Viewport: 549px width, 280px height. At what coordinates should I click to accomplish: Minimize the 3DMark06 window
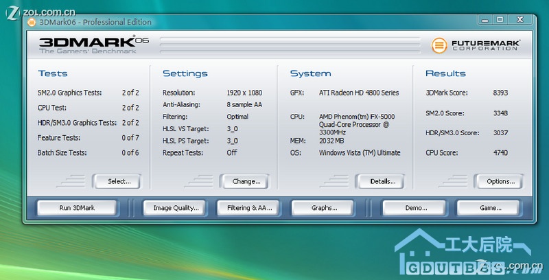click(x=485, y=20)
